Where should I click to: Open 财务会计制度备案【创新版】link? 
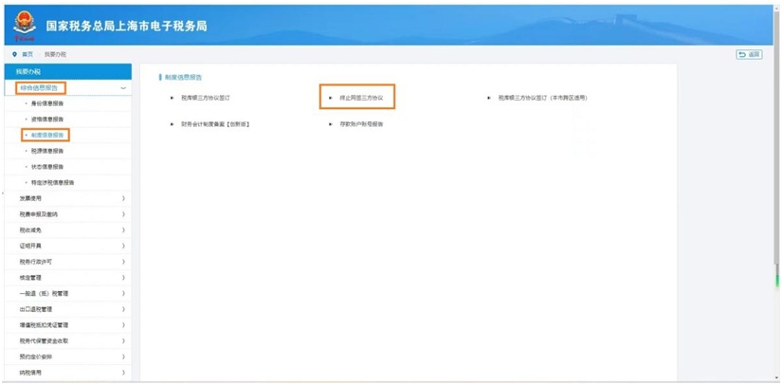(x=215, y=124)
